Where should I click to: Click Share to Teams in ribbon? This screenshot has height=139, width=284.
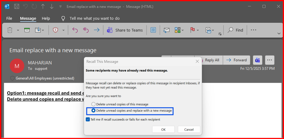(x=125, y=30)
